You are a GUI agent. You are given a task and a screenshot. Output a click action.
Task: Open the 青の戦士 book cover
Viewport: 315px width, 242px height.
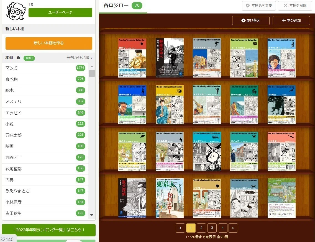(282, 105)
